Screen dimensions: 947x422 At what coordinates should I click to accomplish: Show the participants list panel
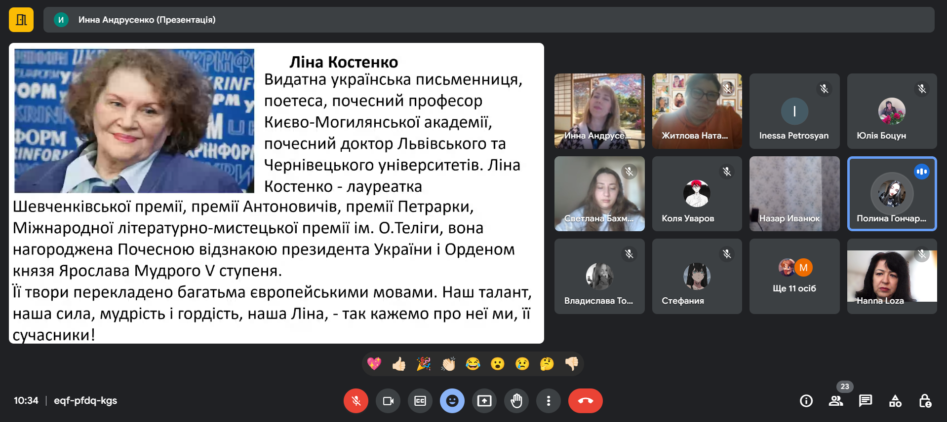(835, 401)
